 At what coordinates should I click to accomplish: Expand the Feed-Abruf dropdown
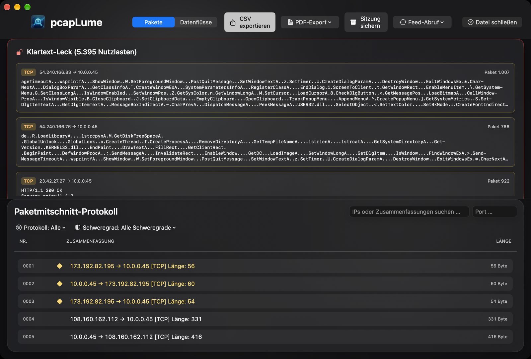pyautogui.click(x=422, y=22)
